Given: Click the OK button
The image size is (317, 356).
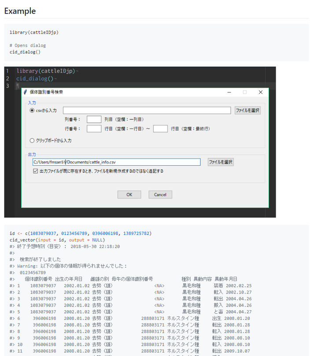Looking at the screenshot, I should [129, 195].
